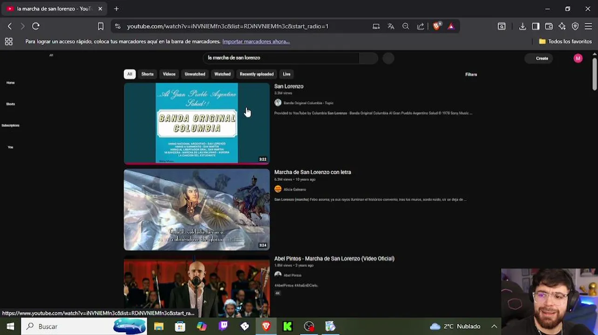Select the Recently uploaded filter chip
The width and height of the screenshot is (598, 335).
(256, 74)
